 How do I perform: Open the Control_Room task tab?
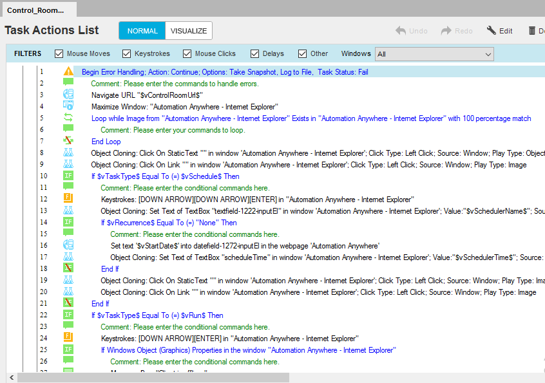[37, 10]
